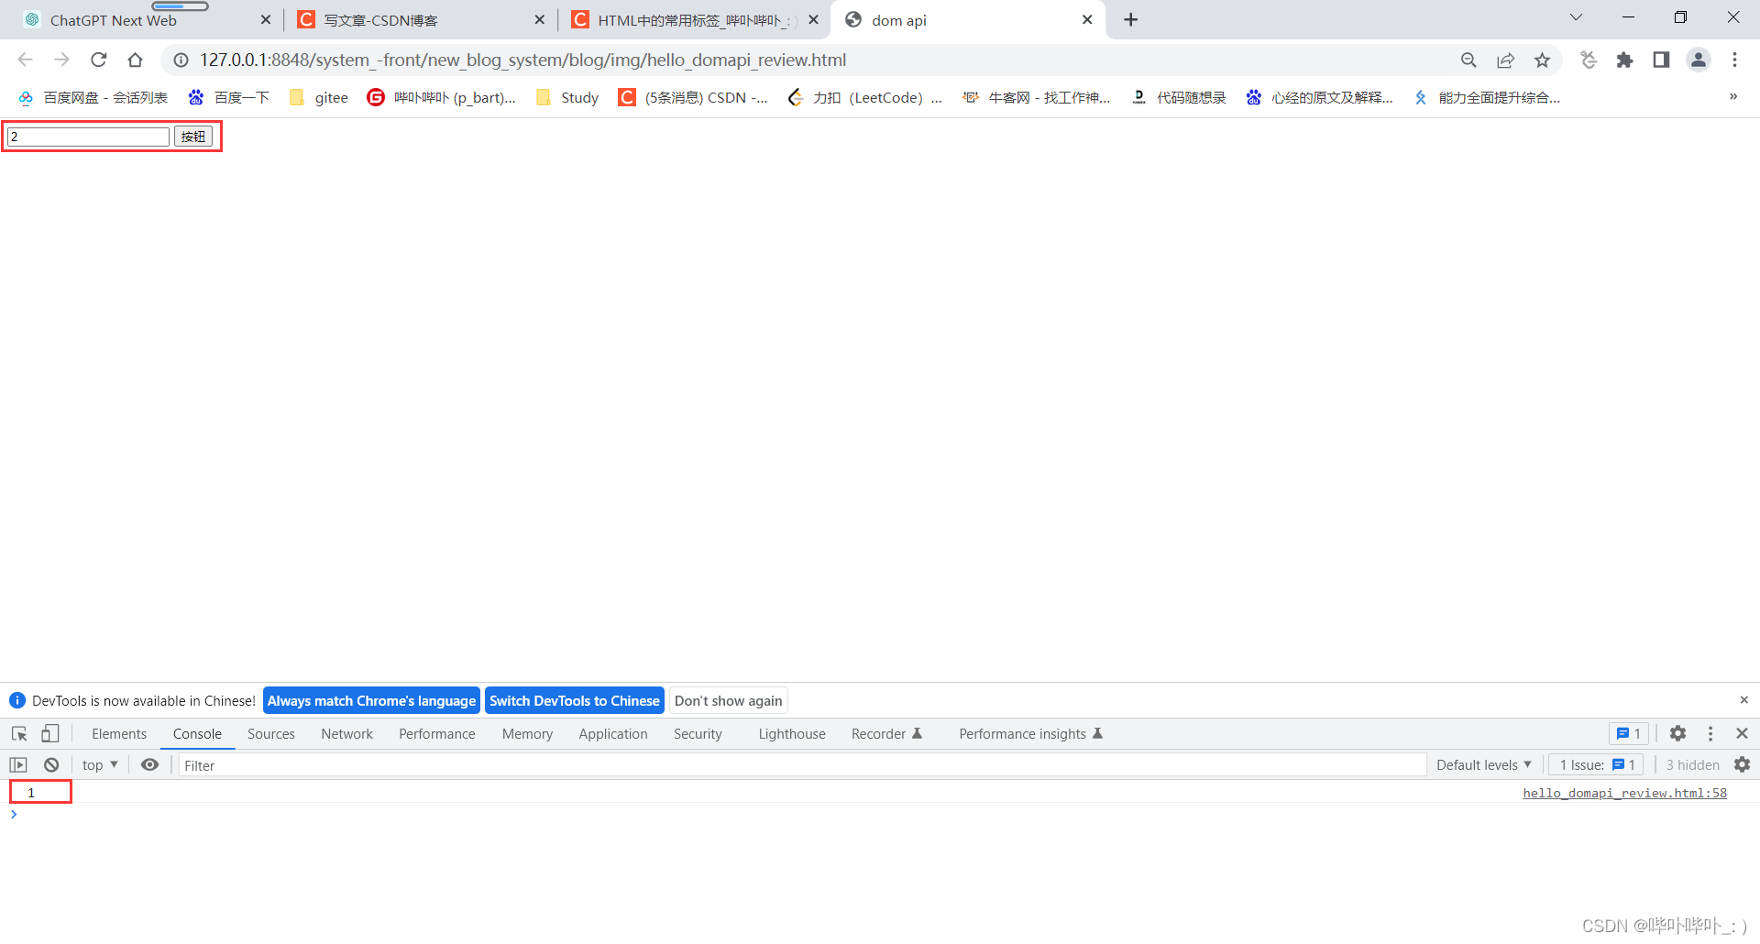Open the 代码随想录 bookmark
Viewport: 1760px width, 944px height.
(x=1180, y=97)
